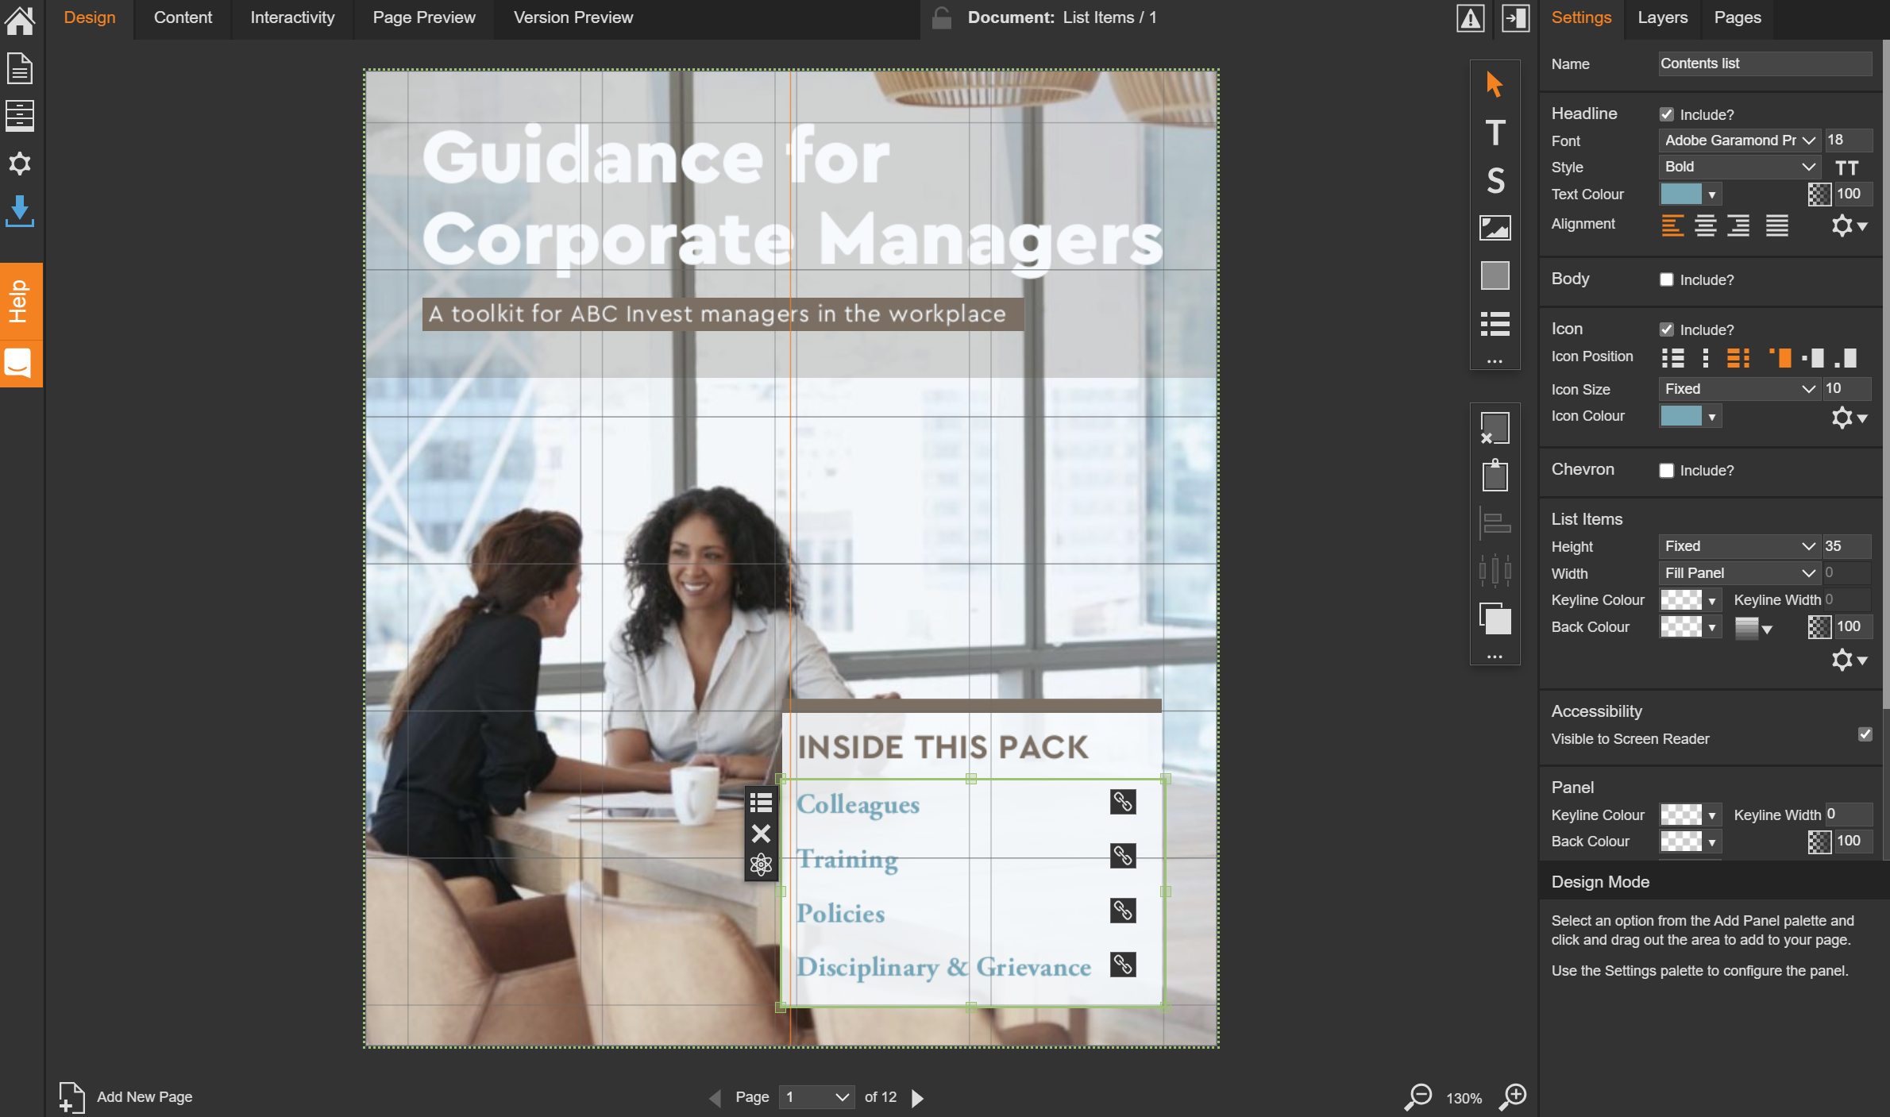Image resolution: width=1890 pixels, height=1117 pixels.
Task: Click the blue download arrow icon
Action: pyautogui.click(x=20, y=211)
